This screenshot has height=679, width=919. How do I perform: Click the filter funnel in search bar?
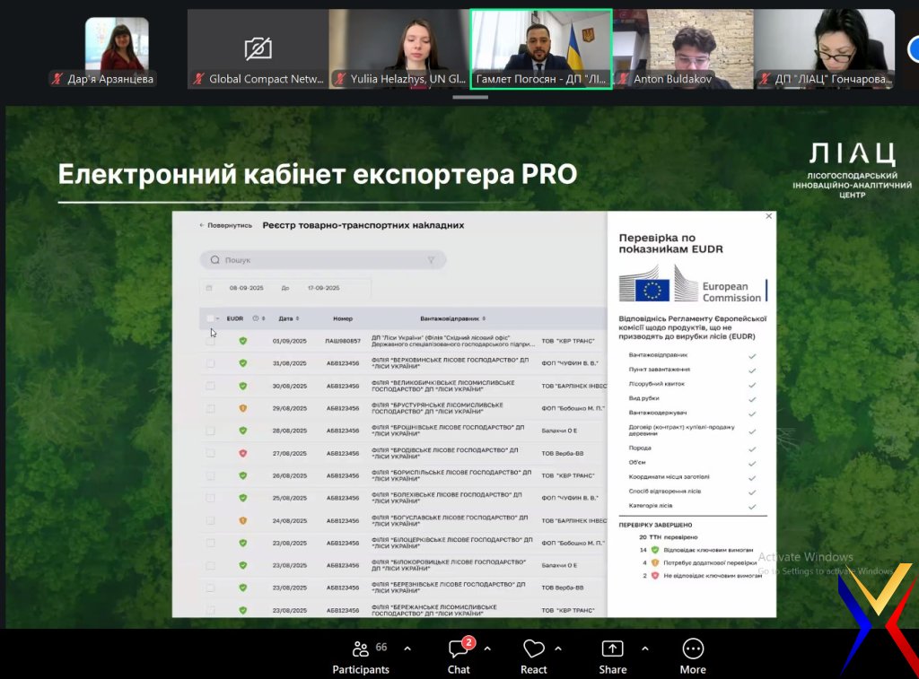pyautogui.click(x=431, y=260)
